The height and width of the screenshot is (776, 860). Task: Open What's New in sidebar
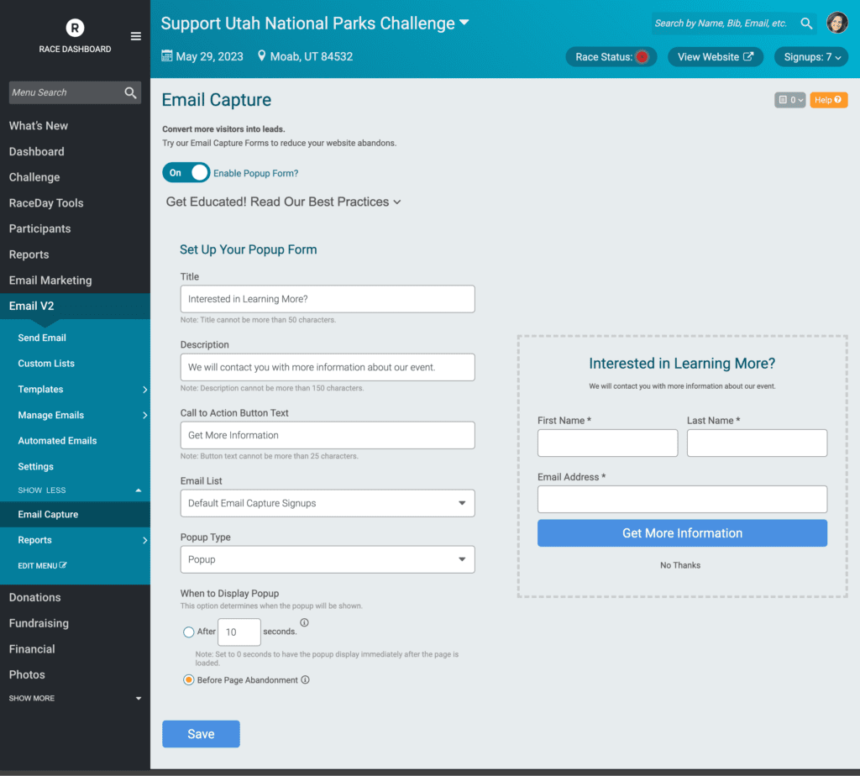(39, 126)
